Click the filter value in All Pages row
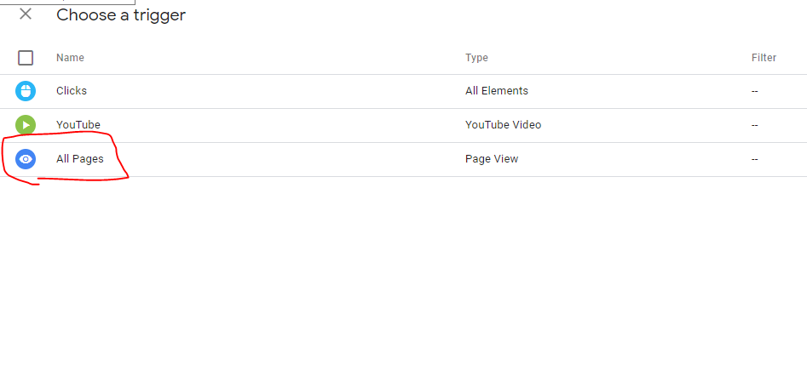This screenshot has width=807, height=365. coord(754,159)
